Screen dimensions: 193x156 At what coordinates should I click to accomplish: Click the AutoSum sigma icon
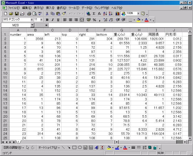tap(94, 14)
